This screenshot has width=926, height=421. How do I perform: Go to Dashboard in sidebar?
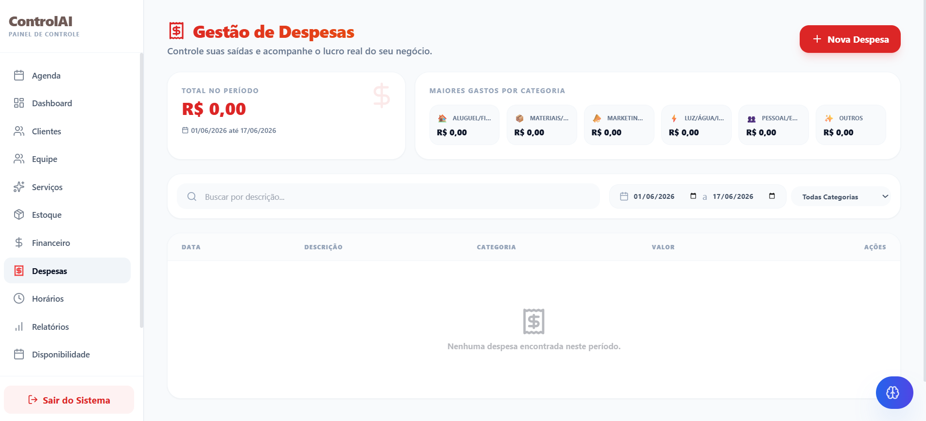click(x=67, y=103)
